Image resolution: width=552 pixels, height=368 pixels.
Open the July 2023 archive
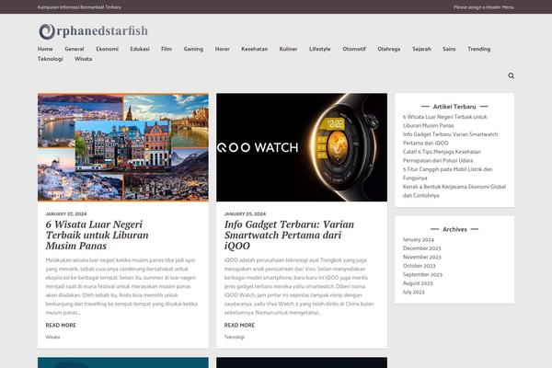(414, 292)
